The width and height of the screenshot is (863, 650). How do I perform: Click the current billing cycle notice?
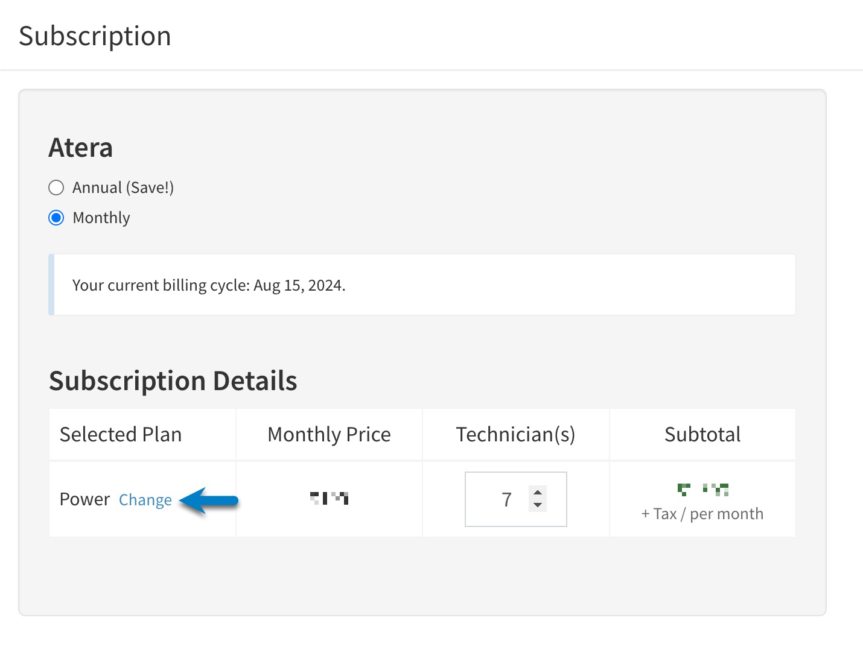pyautogui.click(x=422, y=285)
